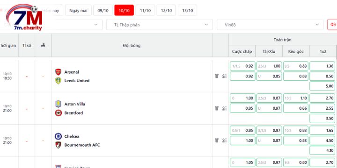This screenshot has width=337, height=168.
Task: Click the Arsenal club crest
Action: [x=58, y=72]
